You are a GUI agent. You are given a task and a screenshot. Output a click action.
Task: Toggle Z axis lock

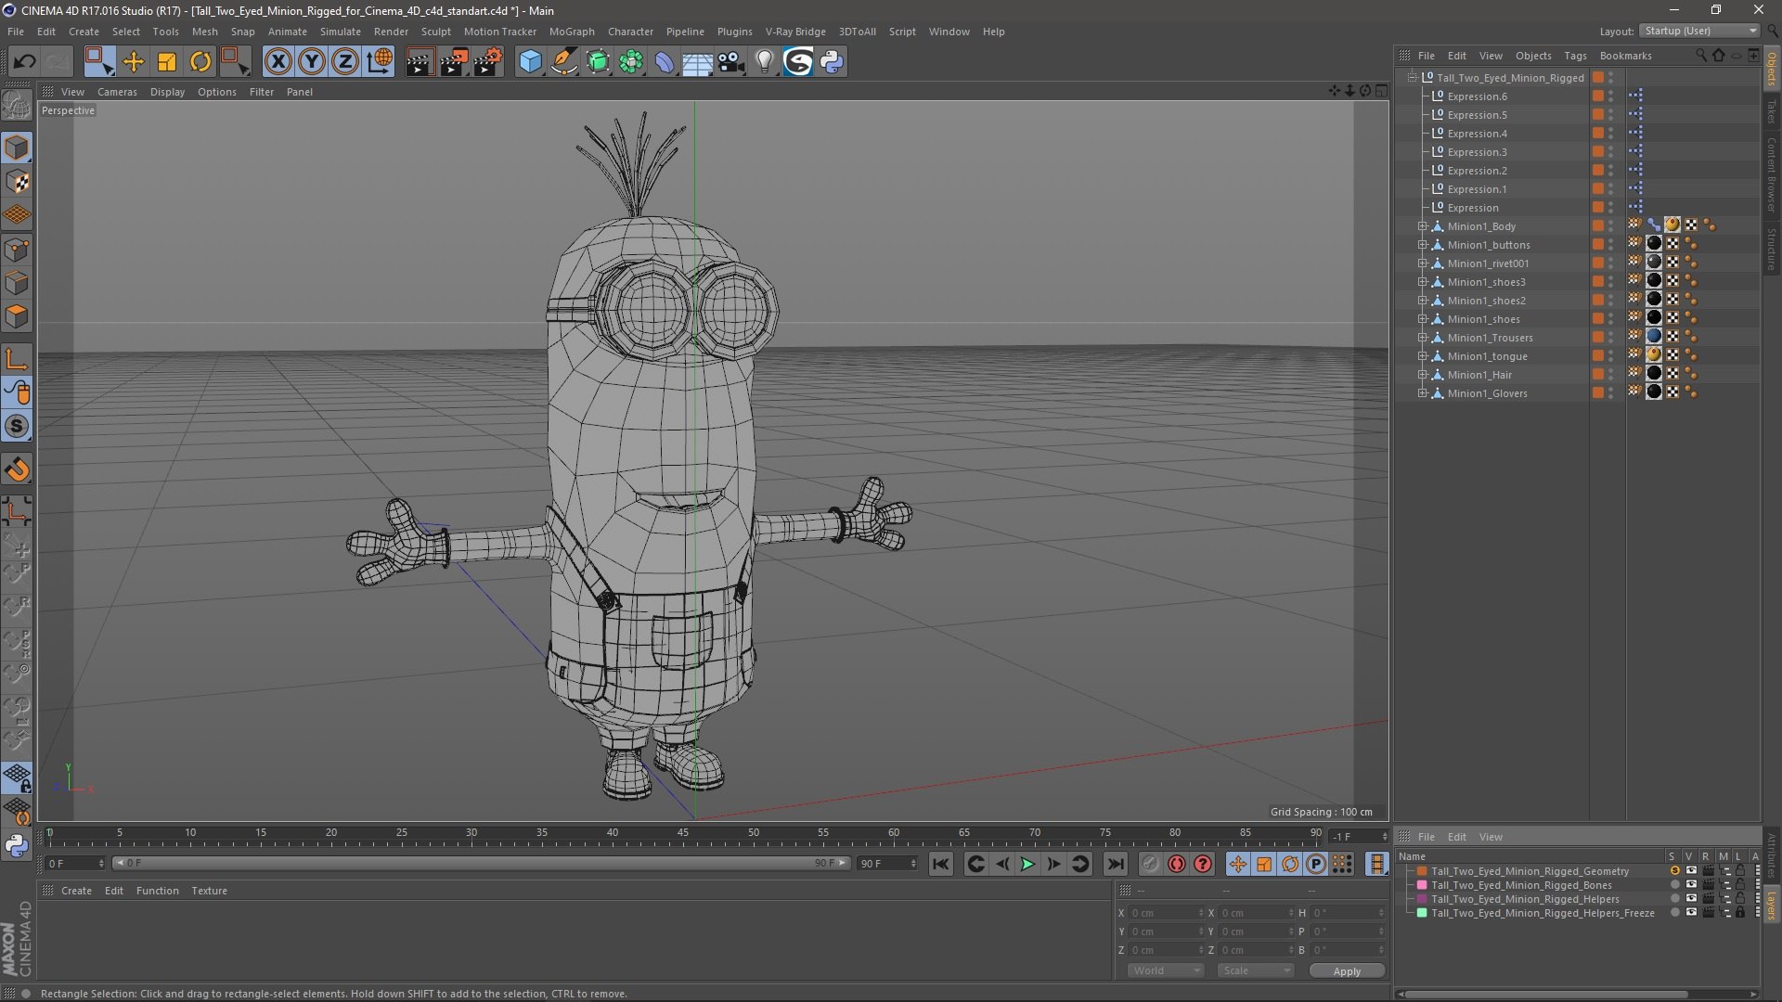(345, 62)
